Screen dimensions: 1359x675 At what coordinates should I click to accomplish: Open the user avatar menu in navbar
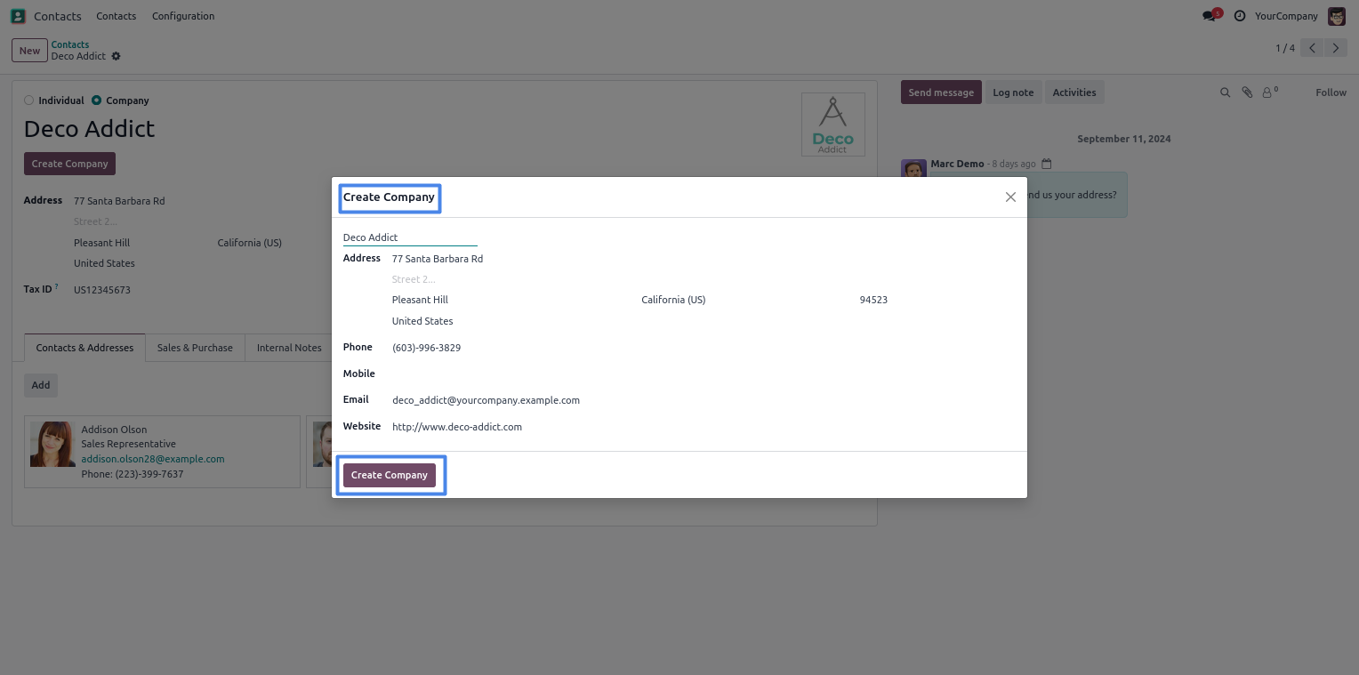click(1337, 16)
